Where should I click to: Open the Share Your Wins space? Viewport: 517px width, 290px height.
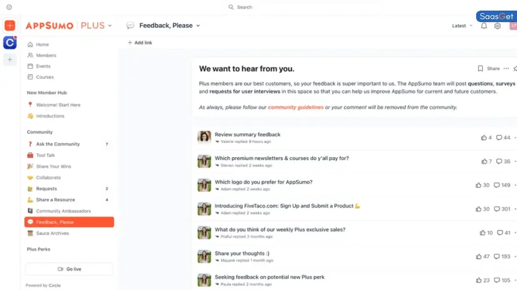point(69,166)
